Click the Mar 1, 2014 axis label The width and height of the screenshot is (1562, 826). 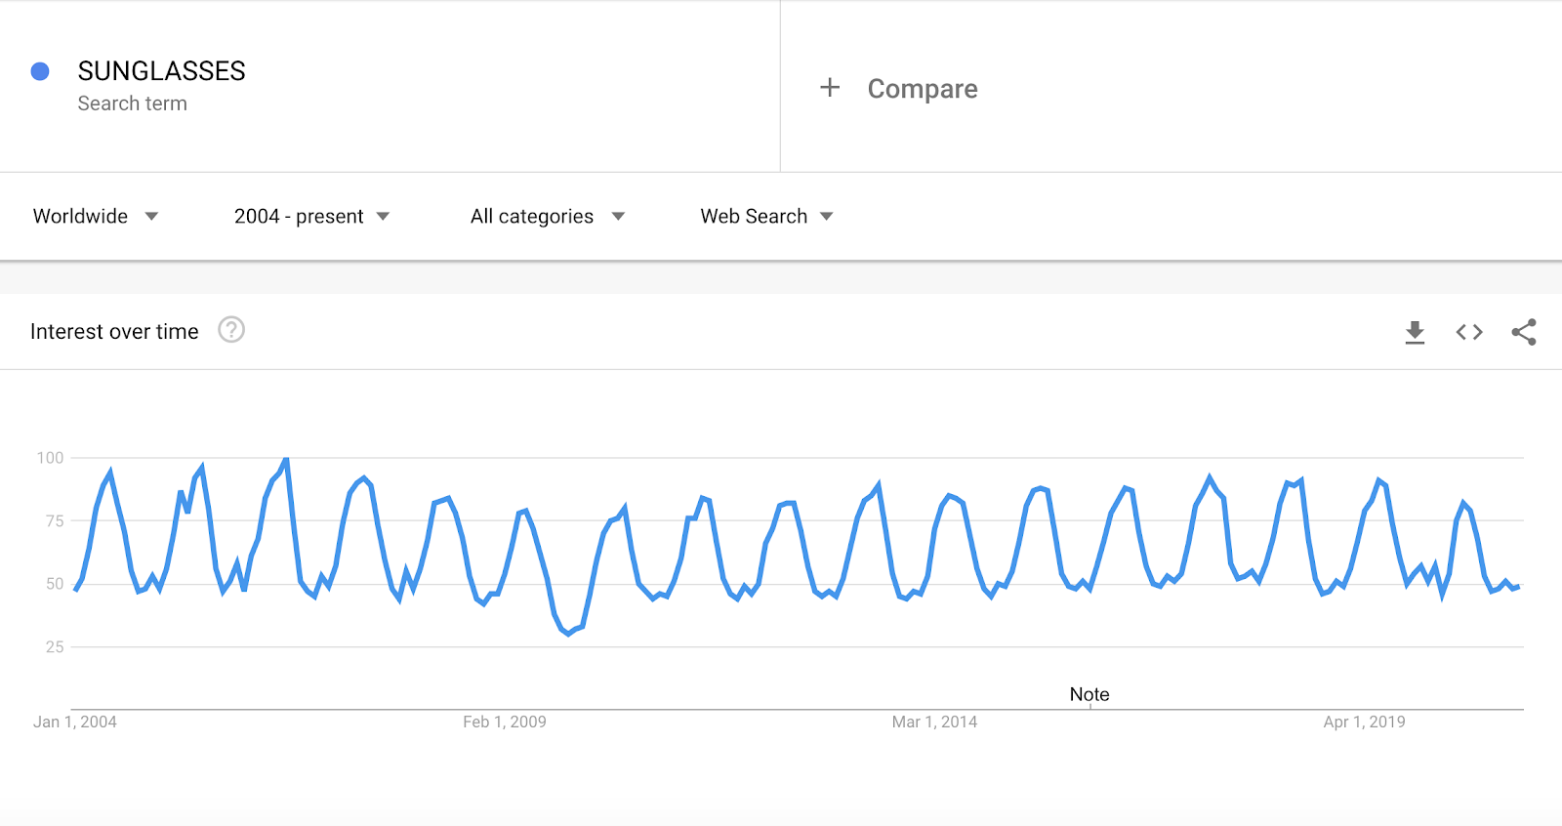934,723
